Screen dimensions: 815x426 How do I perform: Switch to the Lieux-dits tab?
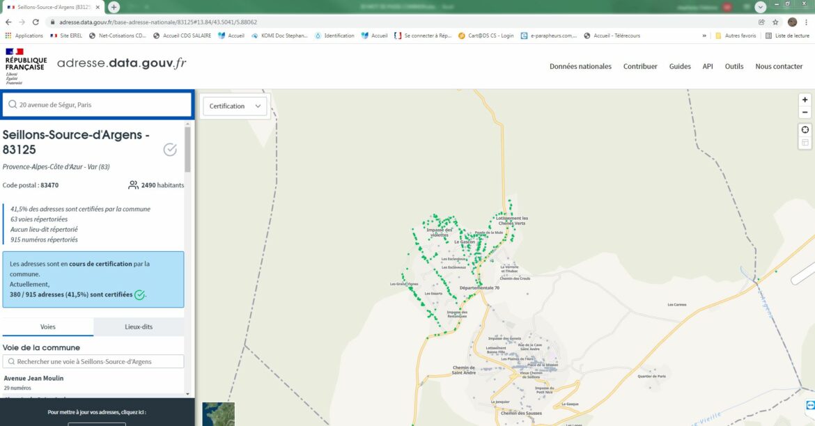(139, 326)
